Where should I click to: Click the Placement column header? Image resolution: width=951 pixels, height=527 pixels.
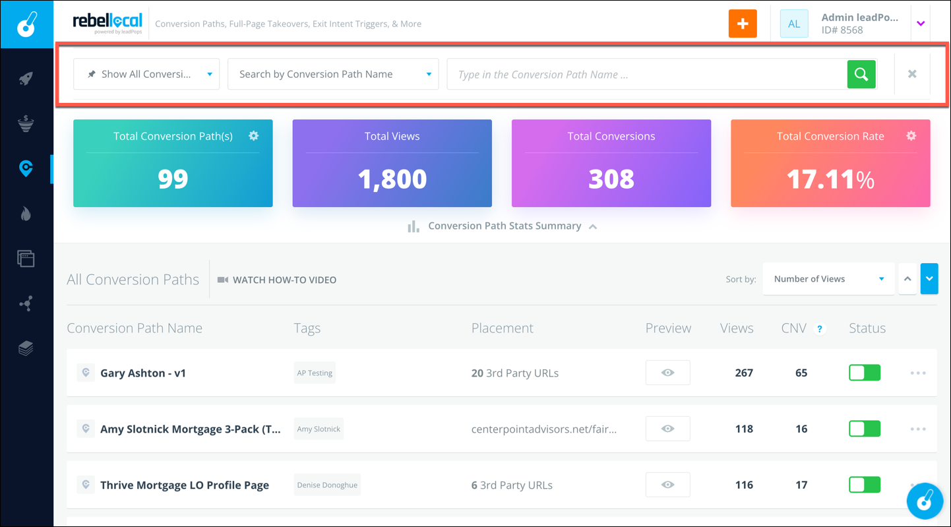pos(503,328)
